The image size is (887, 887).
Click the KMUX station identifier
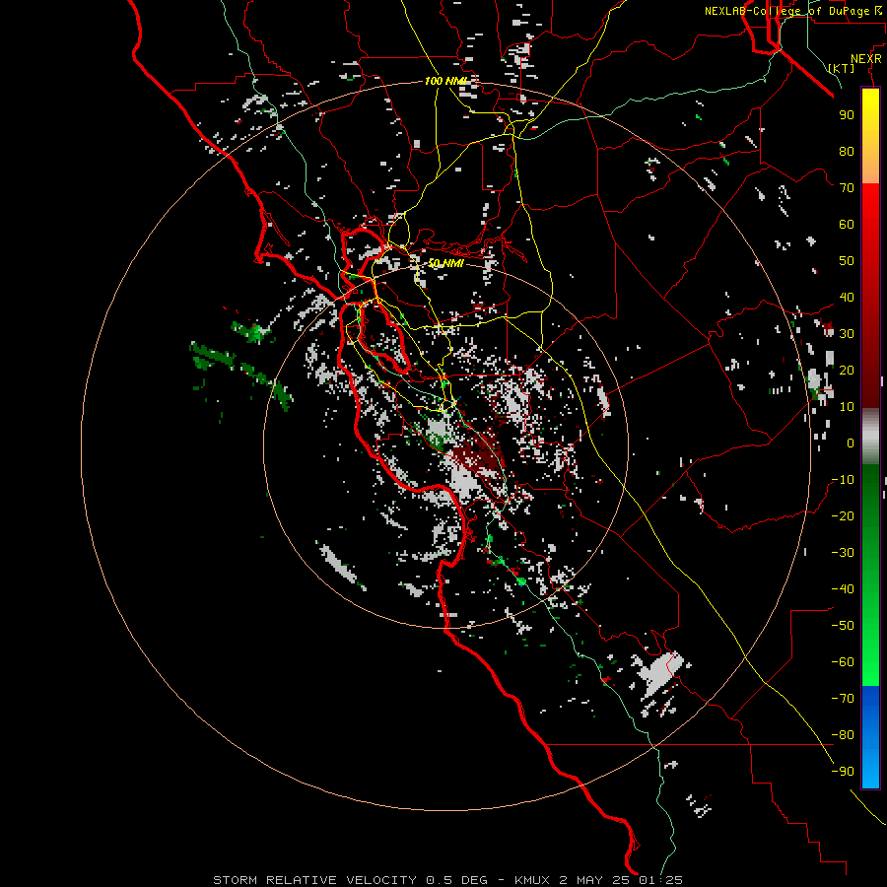point(532,880)
